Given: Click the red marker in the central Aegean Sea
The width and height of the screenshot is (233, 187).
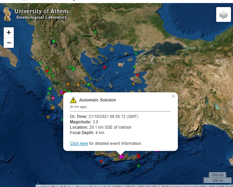Looking at the screenshot, I should (105, 67).
